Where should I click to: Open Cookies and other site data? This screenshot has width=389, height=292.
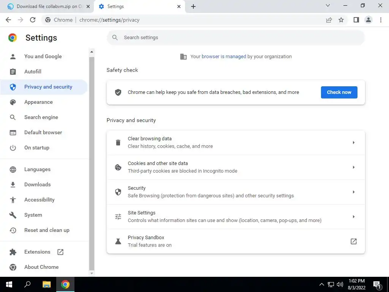(x=236, y=167)
